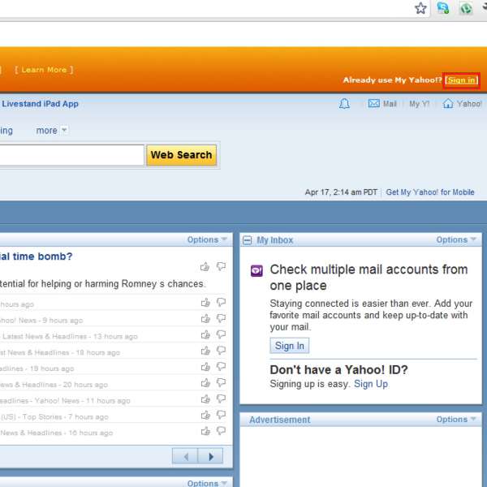Thumbs up the '20 hours ago' story

coord(205,383)
